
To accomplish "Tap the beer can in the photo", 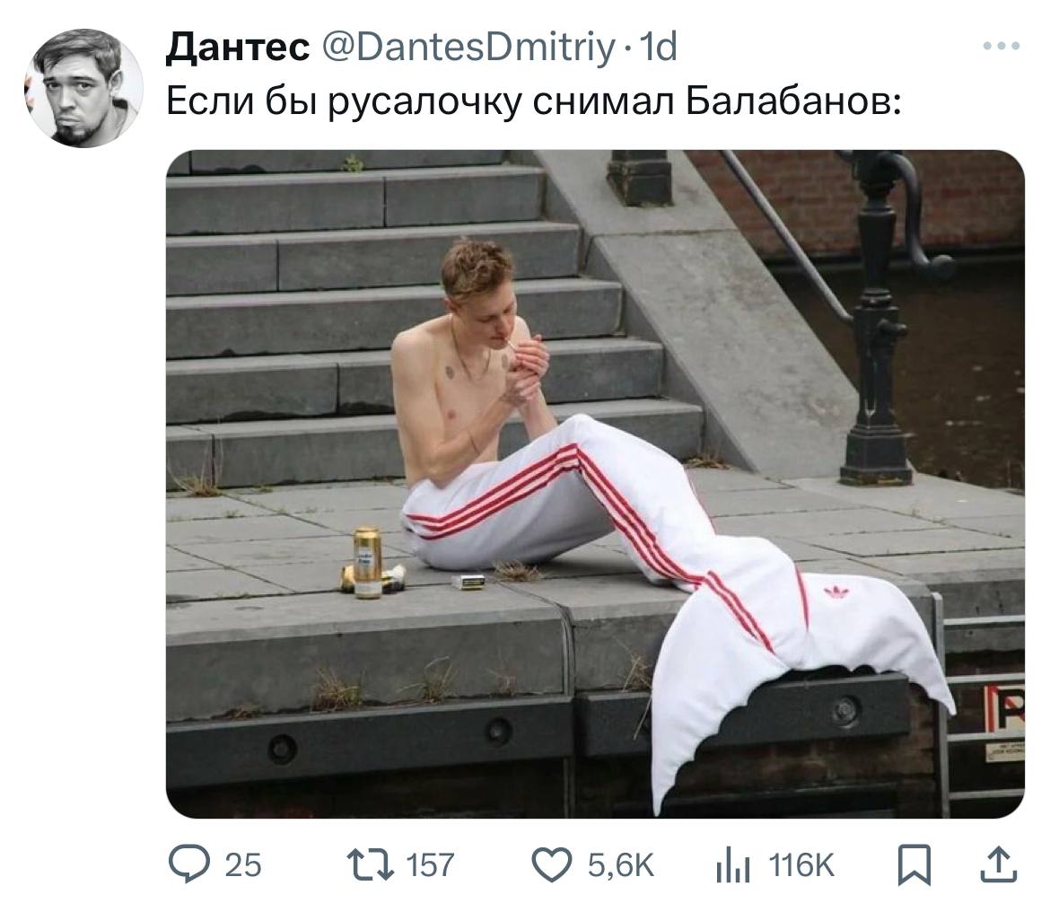I will [368, 562].
